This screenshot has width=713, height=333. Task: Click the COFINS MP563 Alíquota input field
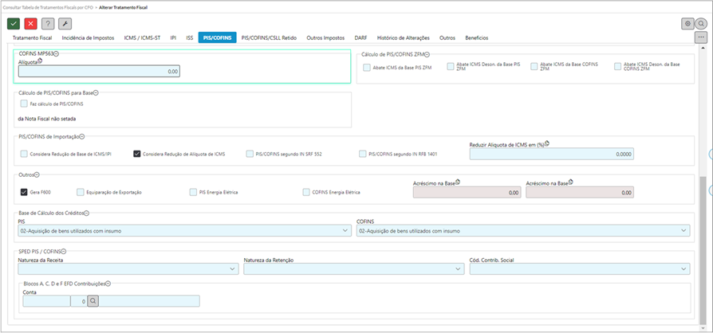pos(99,72)
